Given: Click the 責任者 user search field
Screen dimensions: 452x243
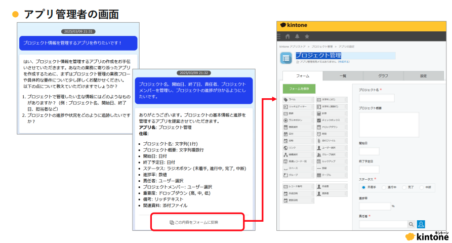Looking at the screenshot, I should coord(383,224).
